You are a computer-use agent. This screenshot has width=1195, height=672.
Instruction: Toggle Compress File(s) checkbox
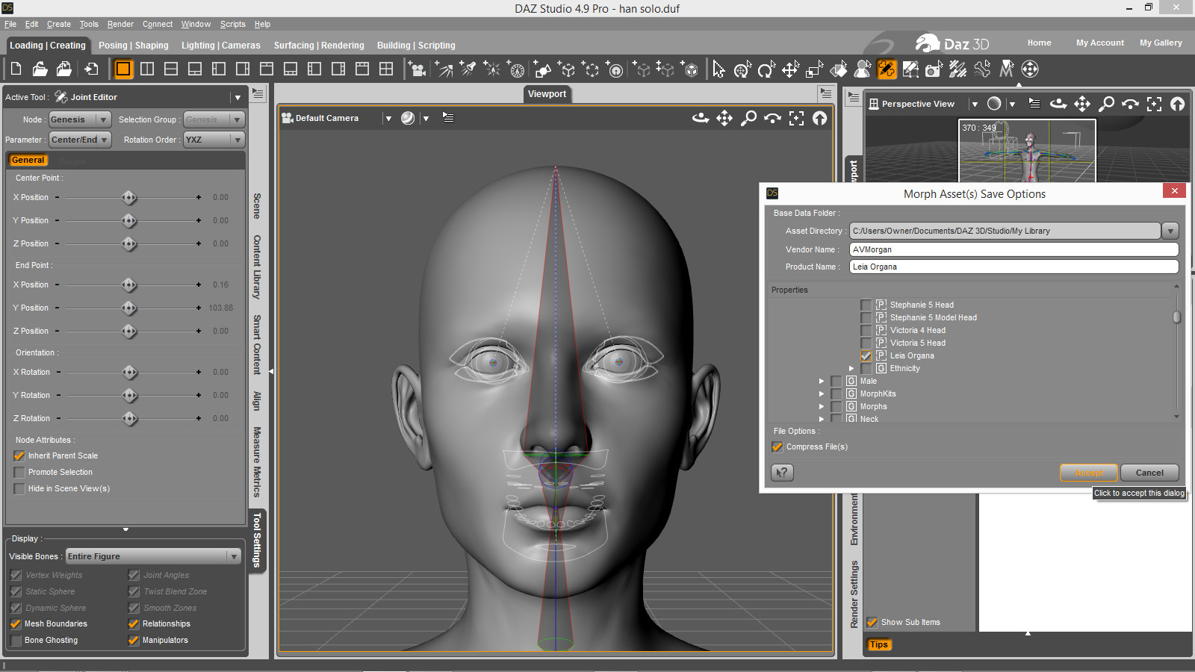777,447
